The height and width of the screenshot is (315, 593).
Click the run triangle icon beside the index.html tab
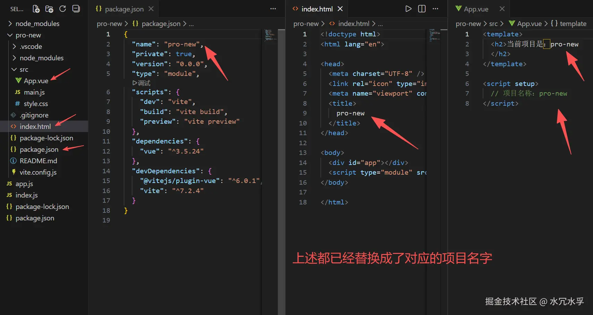409,9
